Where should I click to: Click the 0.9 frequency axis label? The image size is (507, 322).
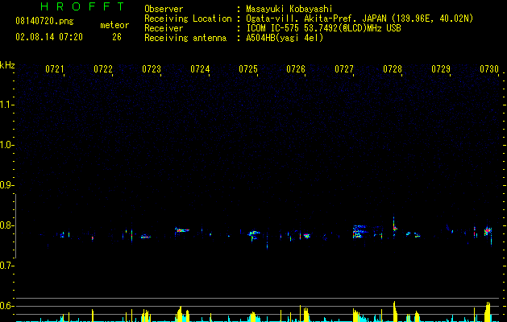pos(6,185)
